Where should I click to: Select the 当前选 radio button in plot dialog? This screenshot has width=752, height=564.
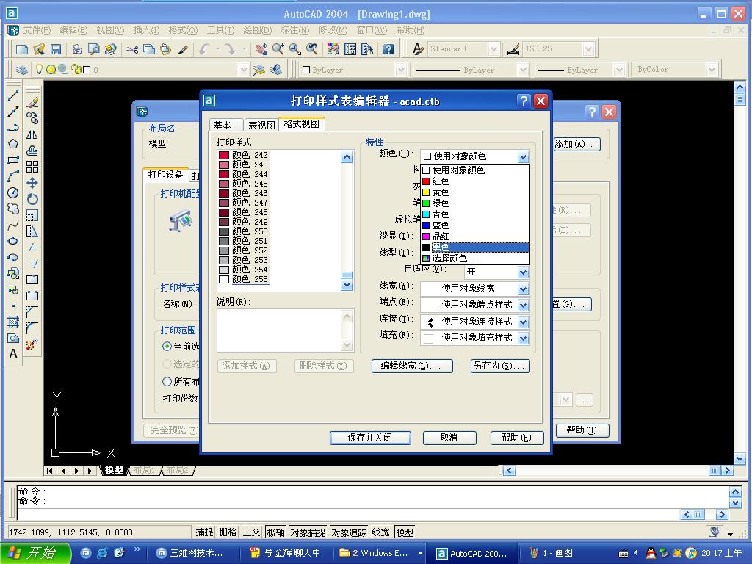pyautogui.click(x=167, y=347)
